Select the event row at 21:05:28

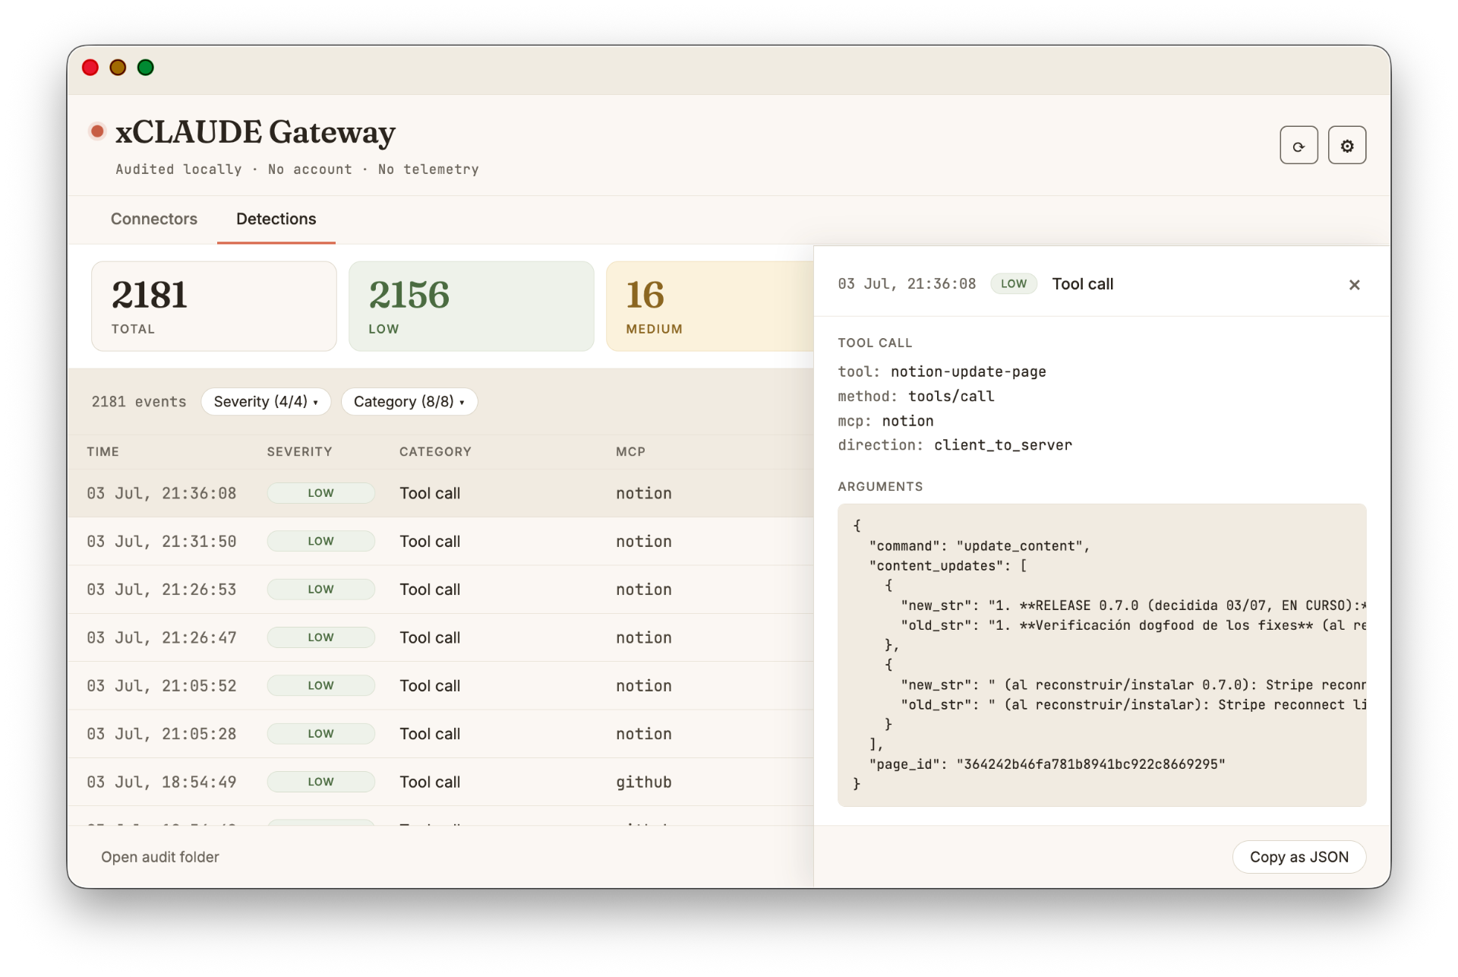pos(440,734)
